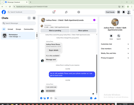Click the chat list scrollbar thumb
This screenshot has height=105, width=134.
(x=37, y=35)
